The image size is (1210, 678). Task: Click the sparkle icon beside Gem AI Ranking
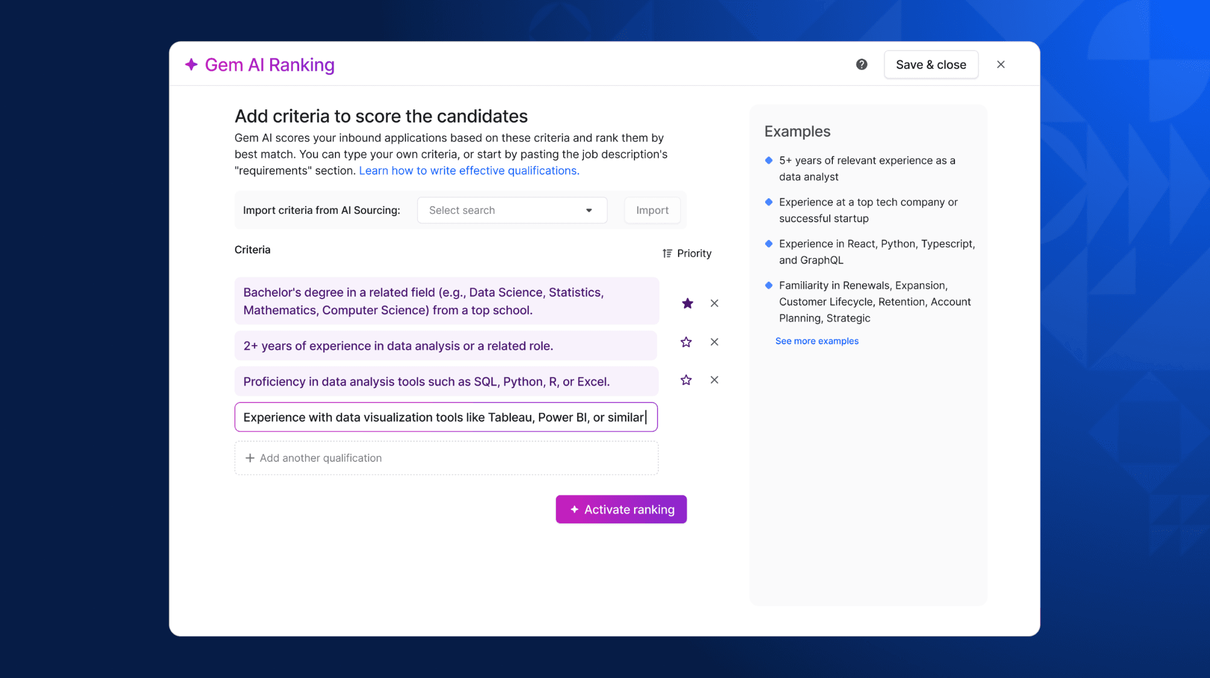tap(192, 65)
